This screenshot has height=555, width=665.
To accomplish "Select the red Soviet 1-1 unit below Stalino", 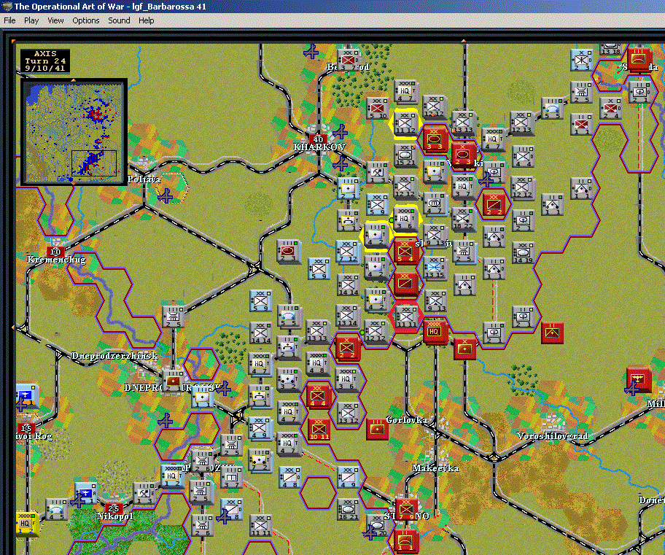I will coord(406,540).
